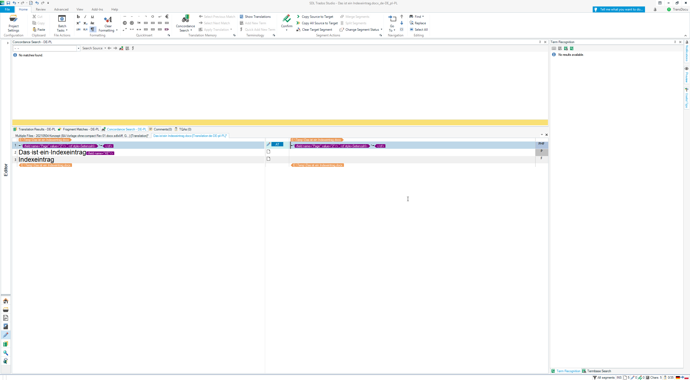The width and height of the screenshot is (690, 380).
Task: Toggle show whitespace pilcrow button
Action: coord(92,29)
